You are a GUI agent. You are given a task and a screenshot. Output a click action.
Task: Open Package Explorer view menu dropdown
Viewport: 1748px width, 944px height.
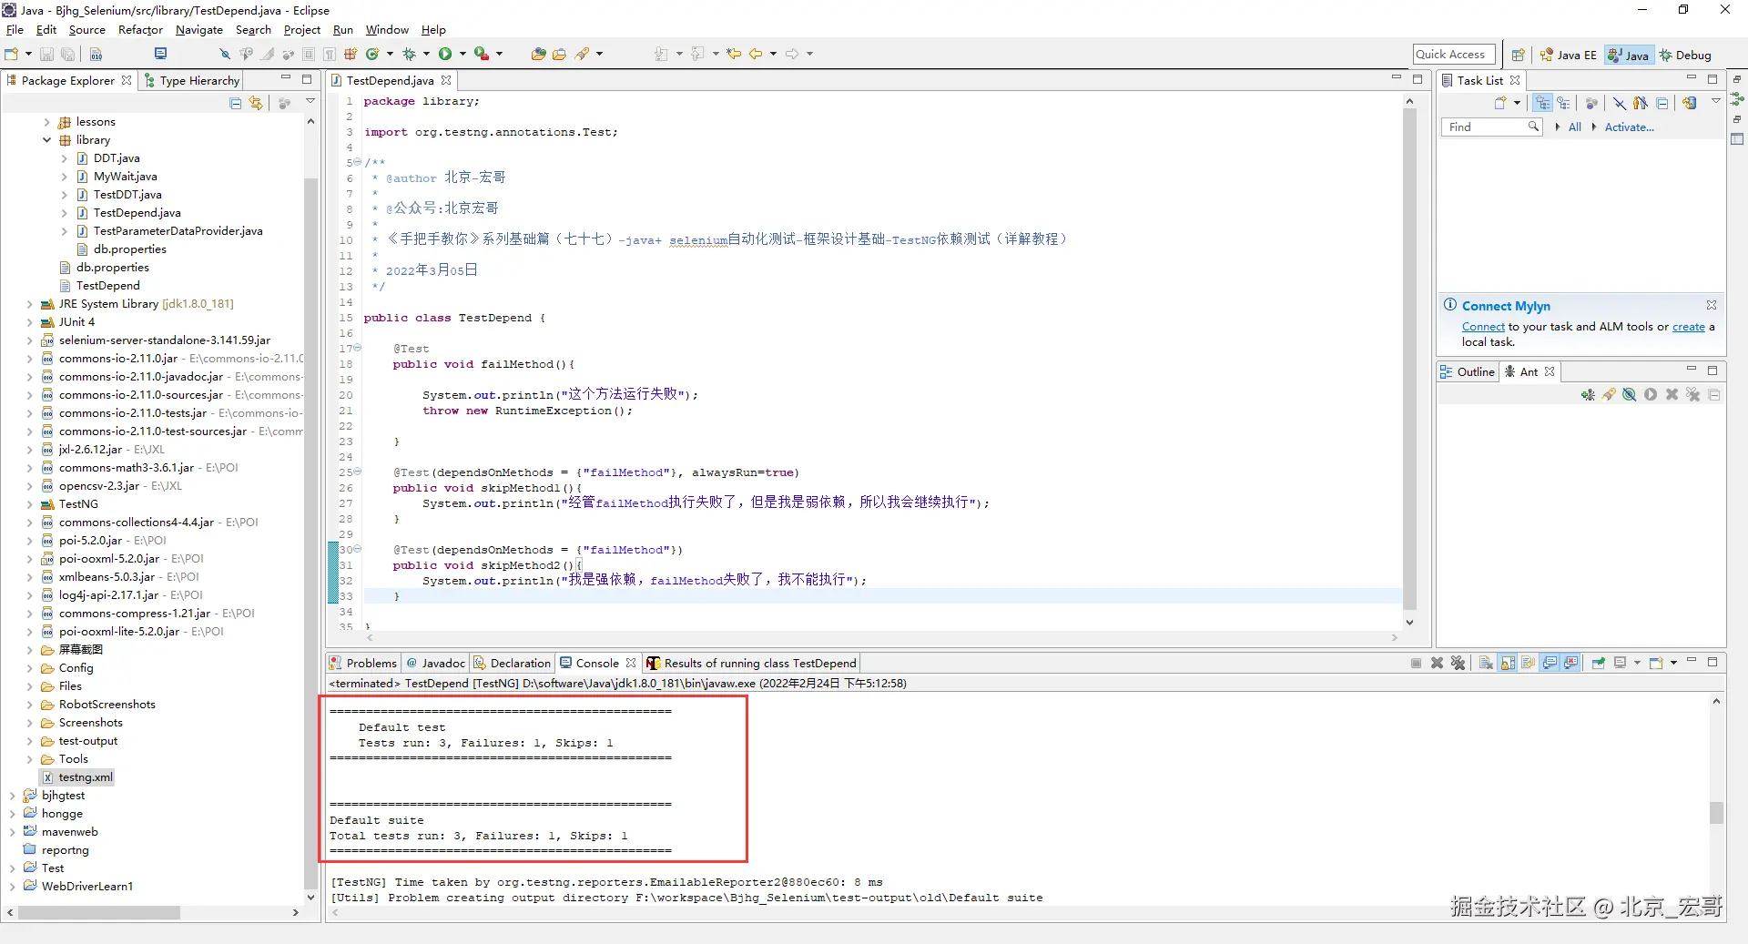point(310,102)
